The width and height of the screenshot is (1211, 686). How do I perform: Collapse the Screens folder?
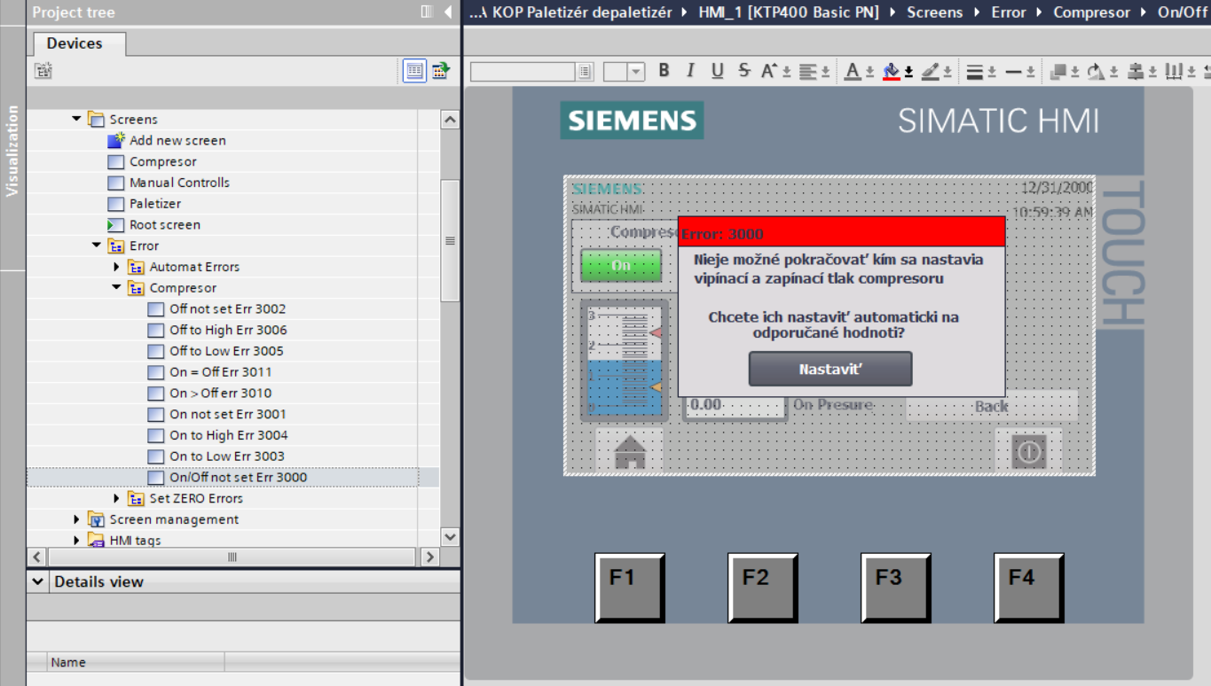tap(77, 119)
